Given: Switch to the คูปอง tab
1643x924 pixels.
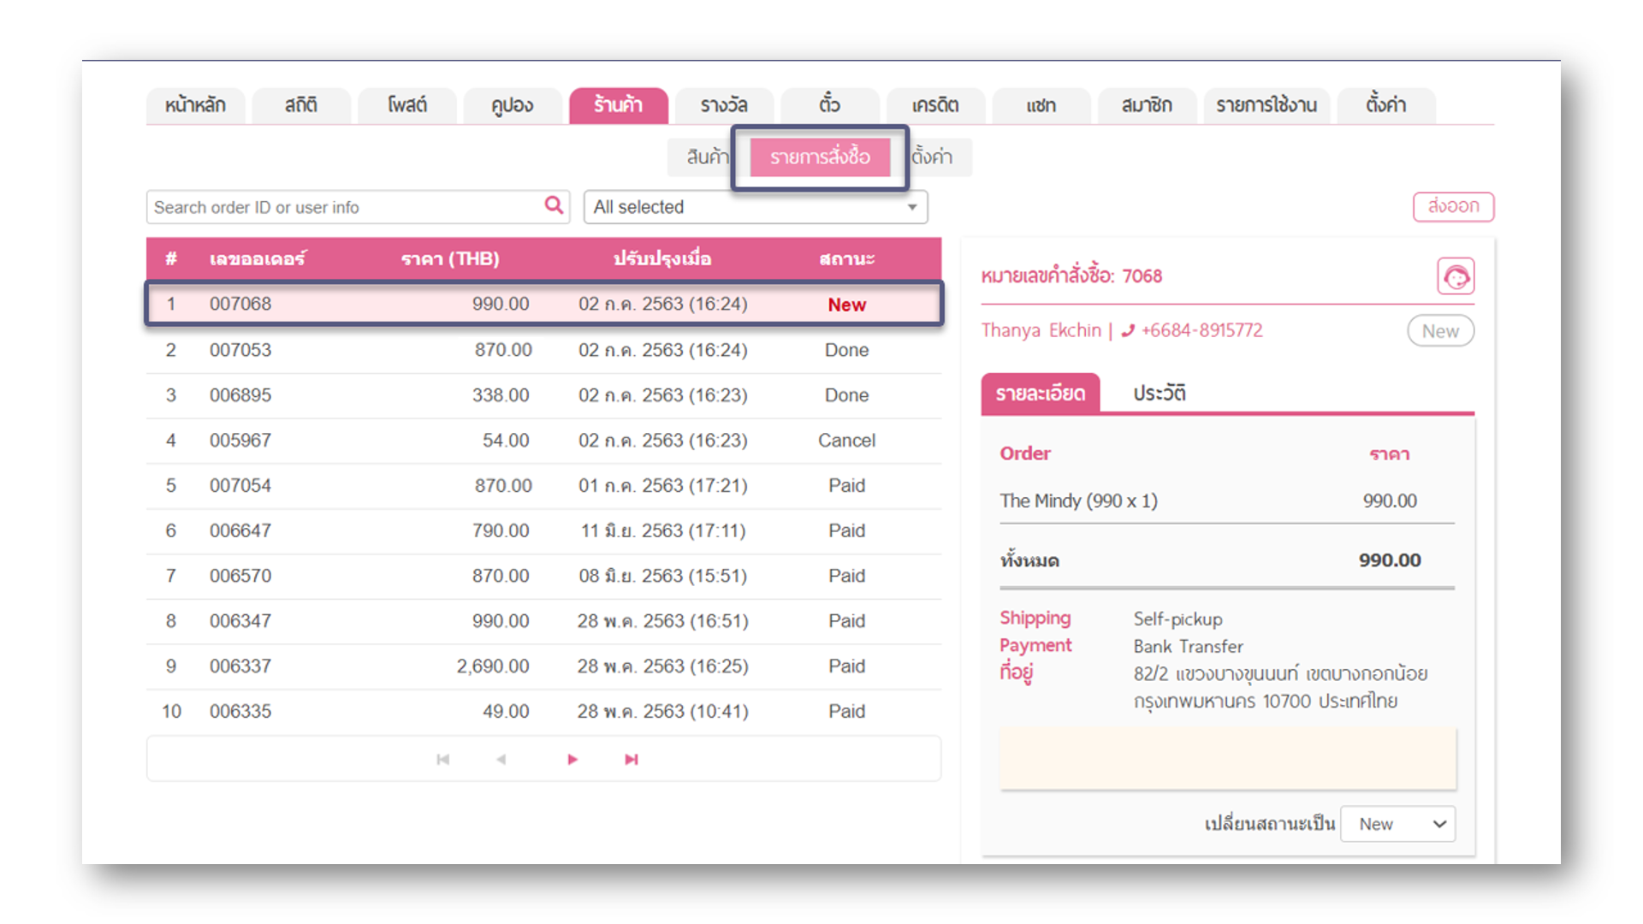Looking at the screenshot, I should [513, 105].
